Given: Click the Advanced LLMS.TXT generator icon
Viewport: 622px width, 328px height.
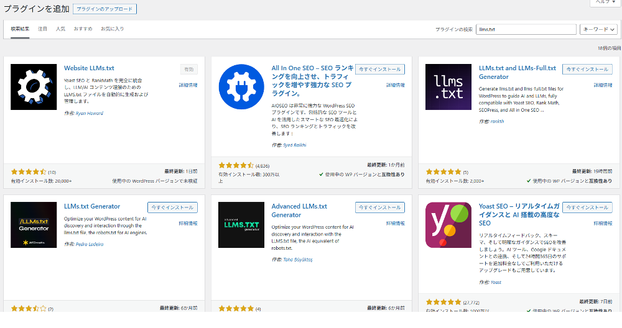Looking at the screenshot, I should point(241,225).
